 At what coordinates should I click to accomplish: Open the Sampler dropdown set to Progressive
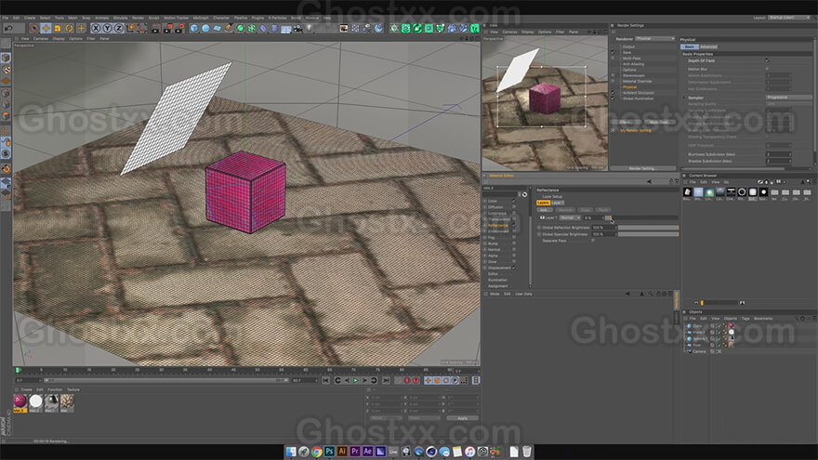[x=788, y=98]
